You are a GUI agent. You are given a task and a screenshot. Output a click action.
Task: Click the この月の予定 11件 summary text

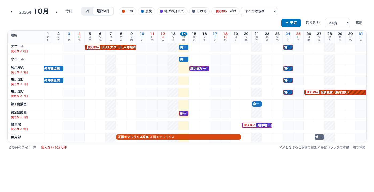pos(22,147)
